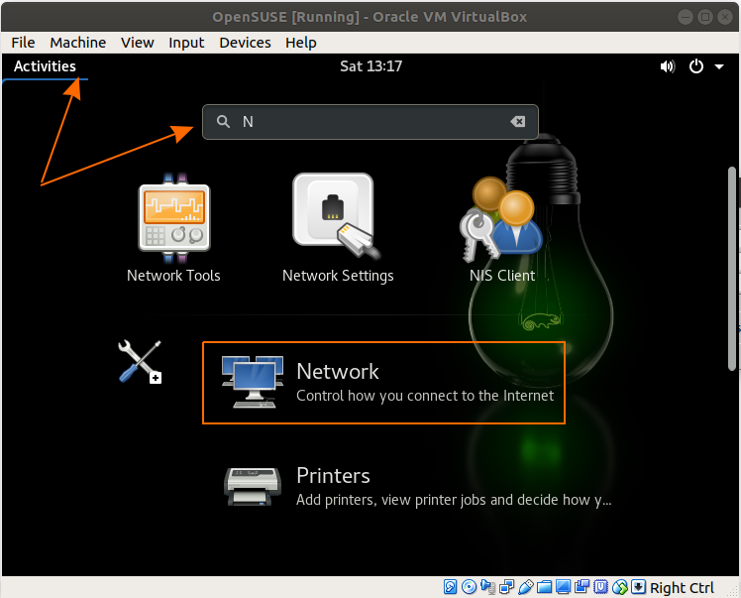741x598 pixels.
Task: Click the display status icon
Action: 564,587
